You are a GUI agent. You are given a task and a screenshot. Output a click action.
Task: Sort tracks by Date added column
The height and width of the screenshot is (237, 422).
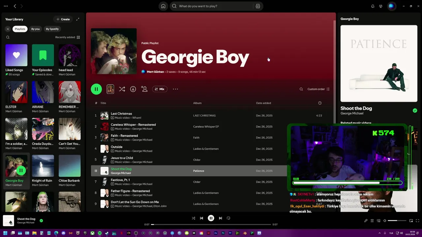[x=263, y=103]
